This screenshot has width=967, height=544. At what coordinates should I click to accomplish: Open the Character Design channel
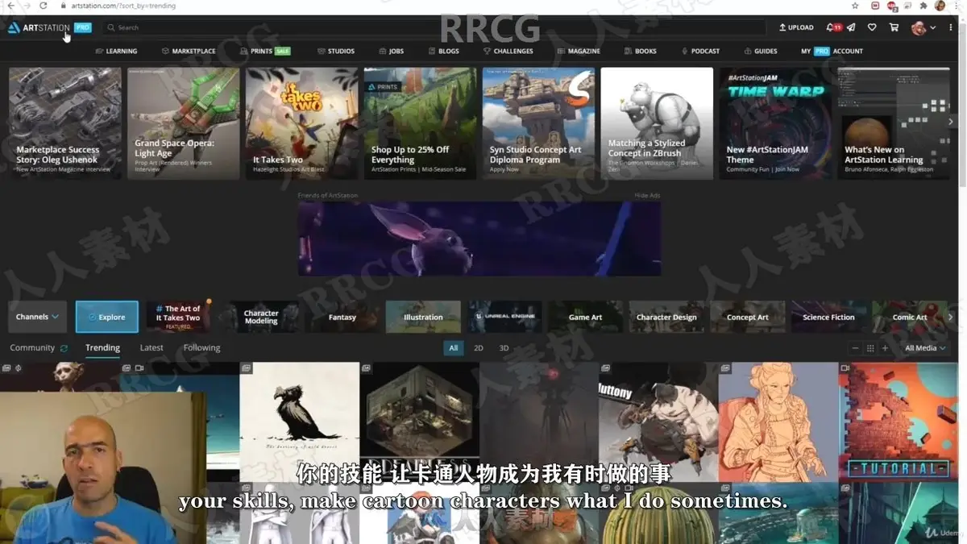click(x=666, y=317)
